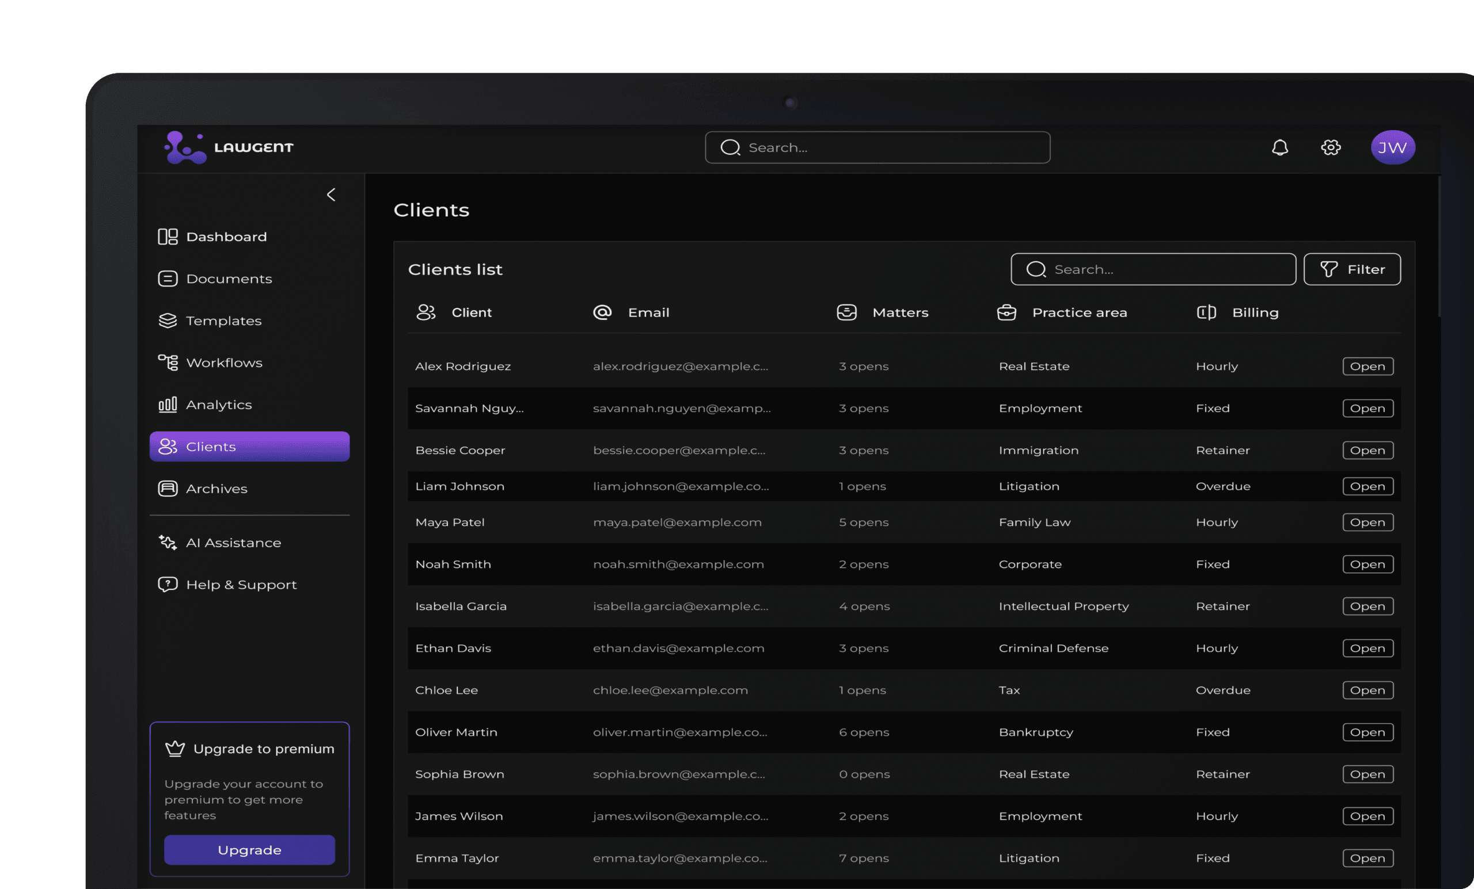
Task: Click the Upgrade button
Action: [x=249, y=850]
